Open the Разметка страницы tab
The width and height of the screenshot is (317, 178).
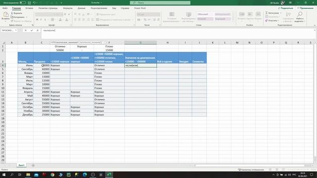pyautogui.click(x=48, y=8)
